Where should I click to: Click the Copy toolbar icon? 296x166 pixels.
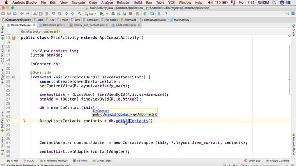pyautogui.click(x=41, y=13)
